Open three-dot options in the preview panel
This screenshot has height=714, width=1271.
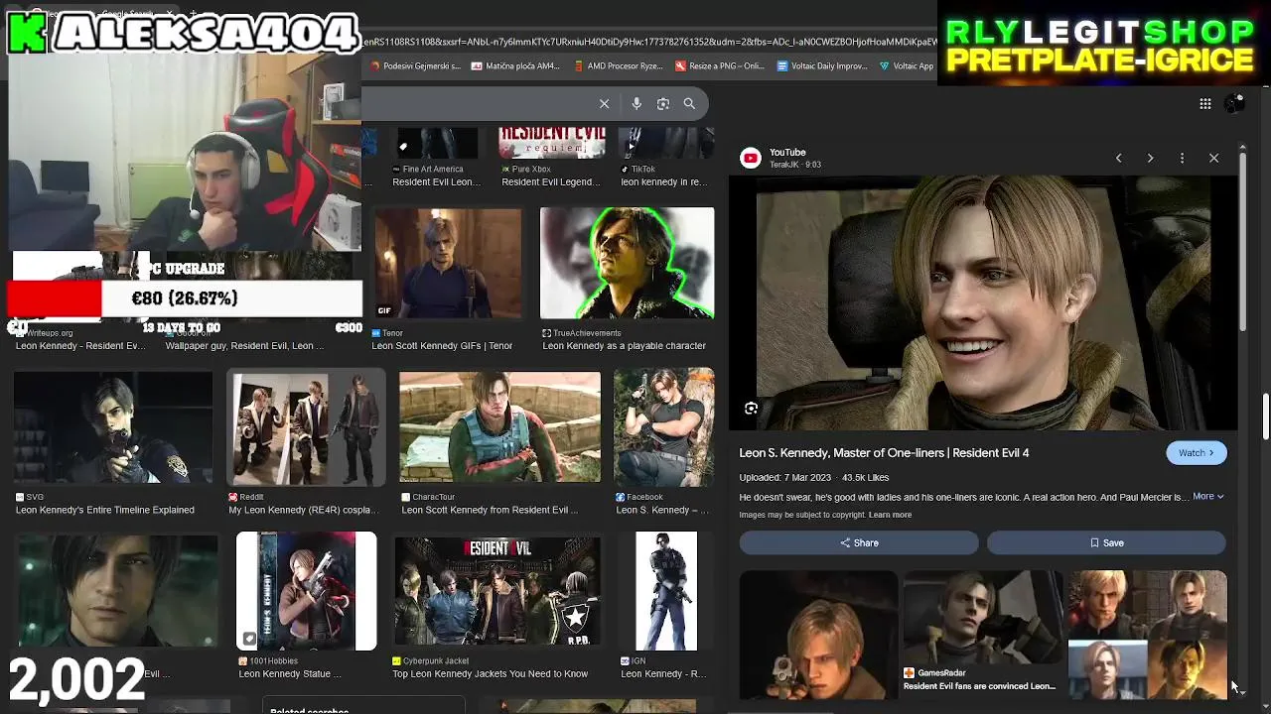point(1182,158)
